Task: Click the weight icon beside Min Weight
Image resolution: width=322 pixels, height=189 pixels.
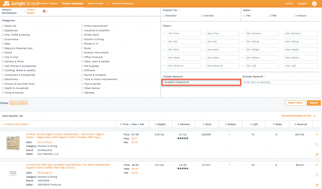Action: click(x=242, y=49)
